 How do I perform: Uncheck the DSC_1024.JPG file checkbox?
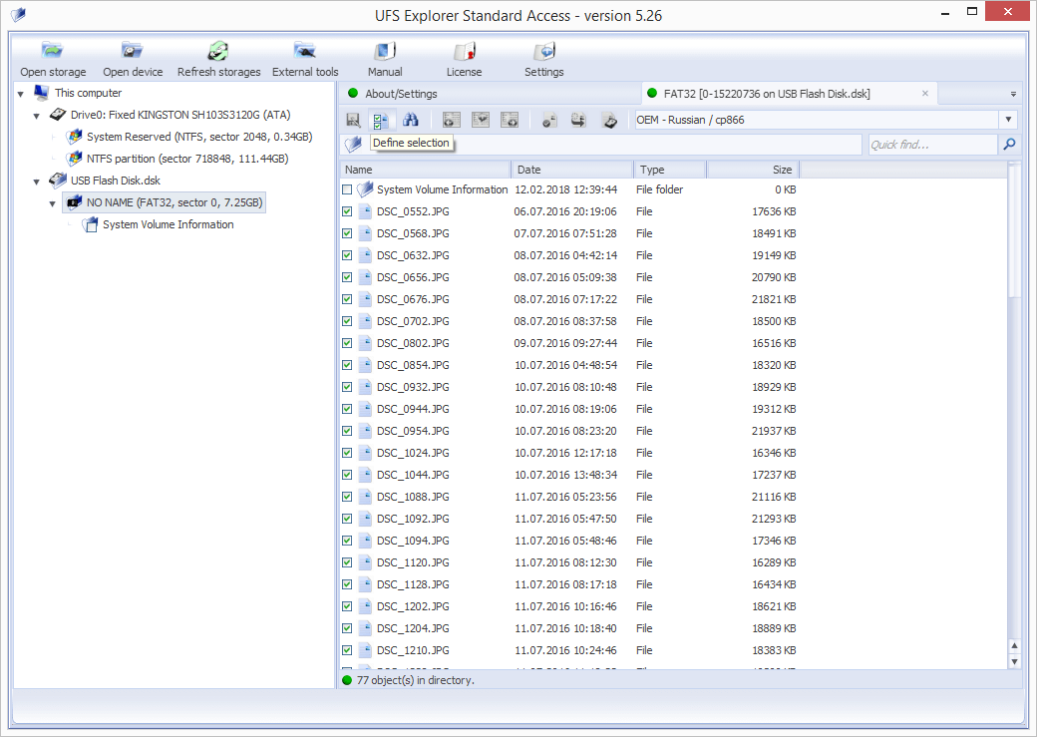(x=347, y=453)
